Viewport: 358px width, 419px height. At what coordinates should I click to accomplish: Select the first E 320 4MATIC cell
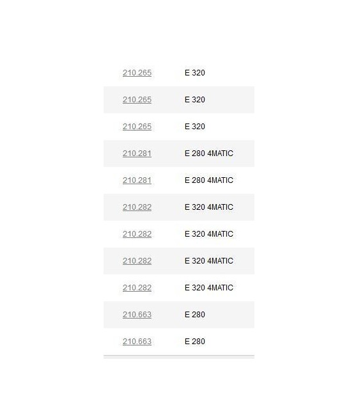(209, 207)
